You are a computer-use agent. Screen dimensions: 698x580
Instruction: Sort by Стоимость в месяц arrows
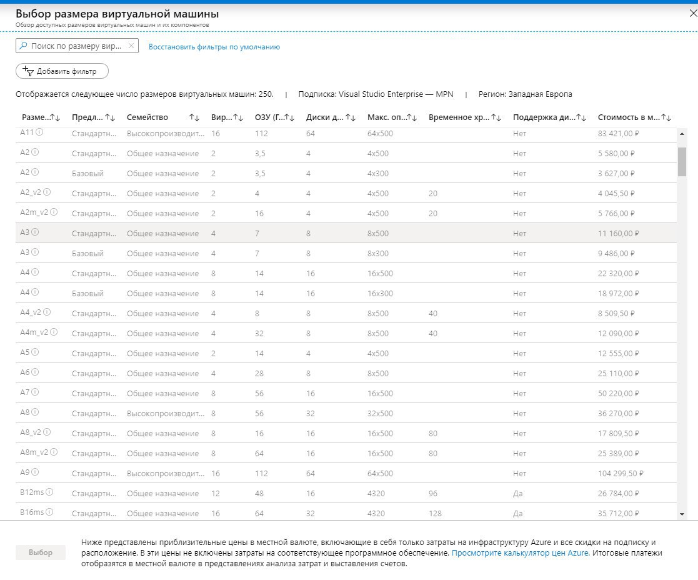[x=666, y=117]
